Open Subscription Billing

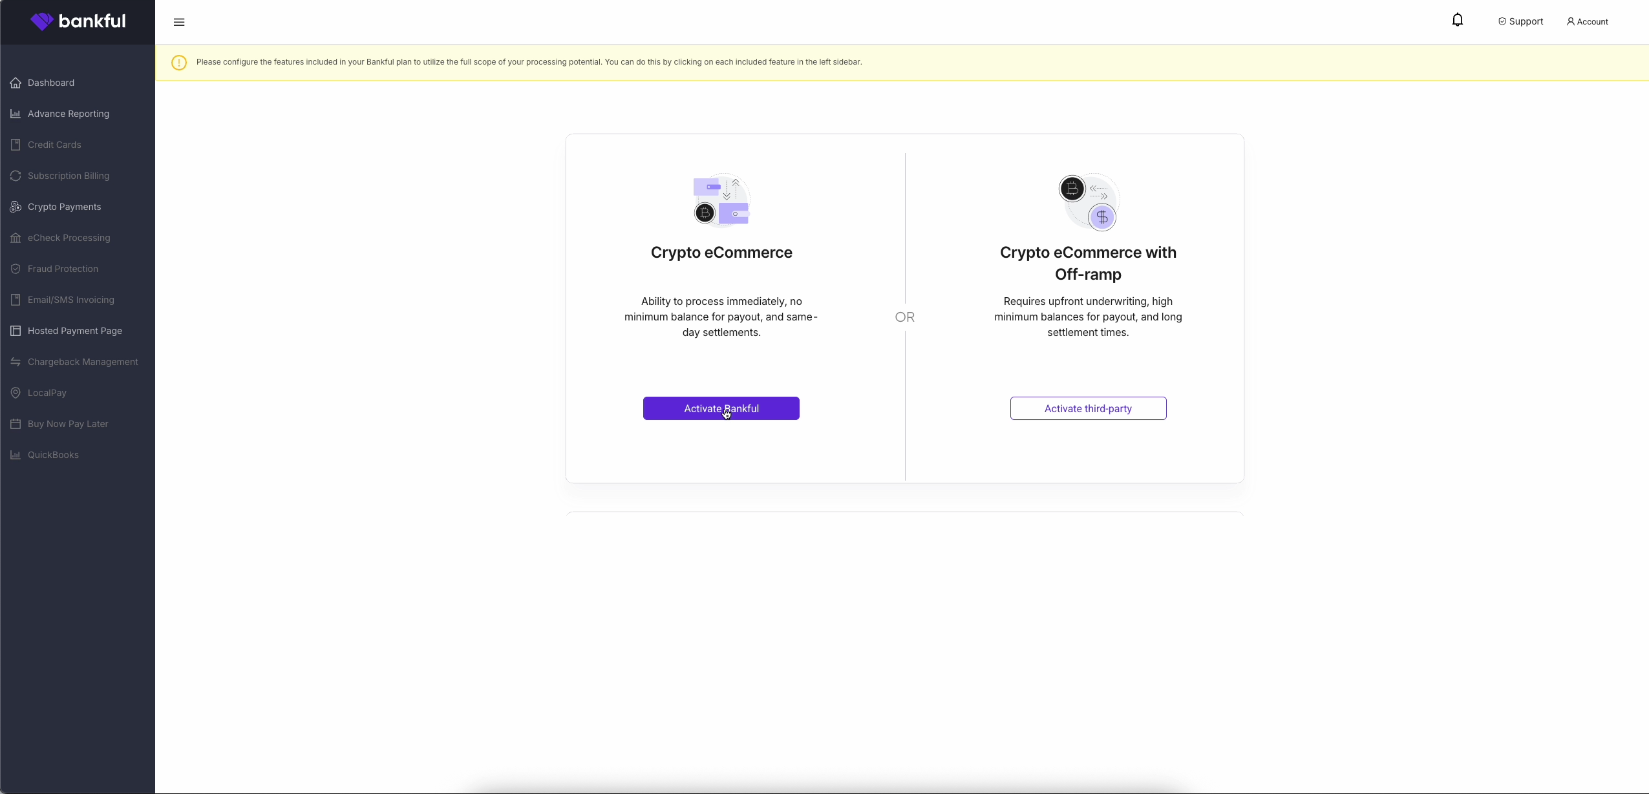click(69, 176)
